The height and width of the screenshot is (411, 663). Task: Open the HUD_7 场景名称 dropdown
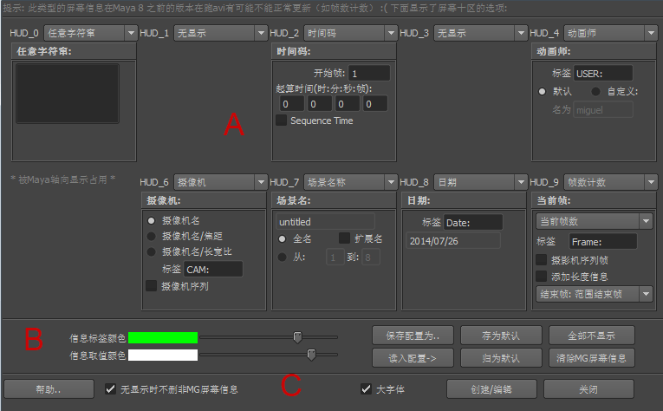[x=350, y=182]
